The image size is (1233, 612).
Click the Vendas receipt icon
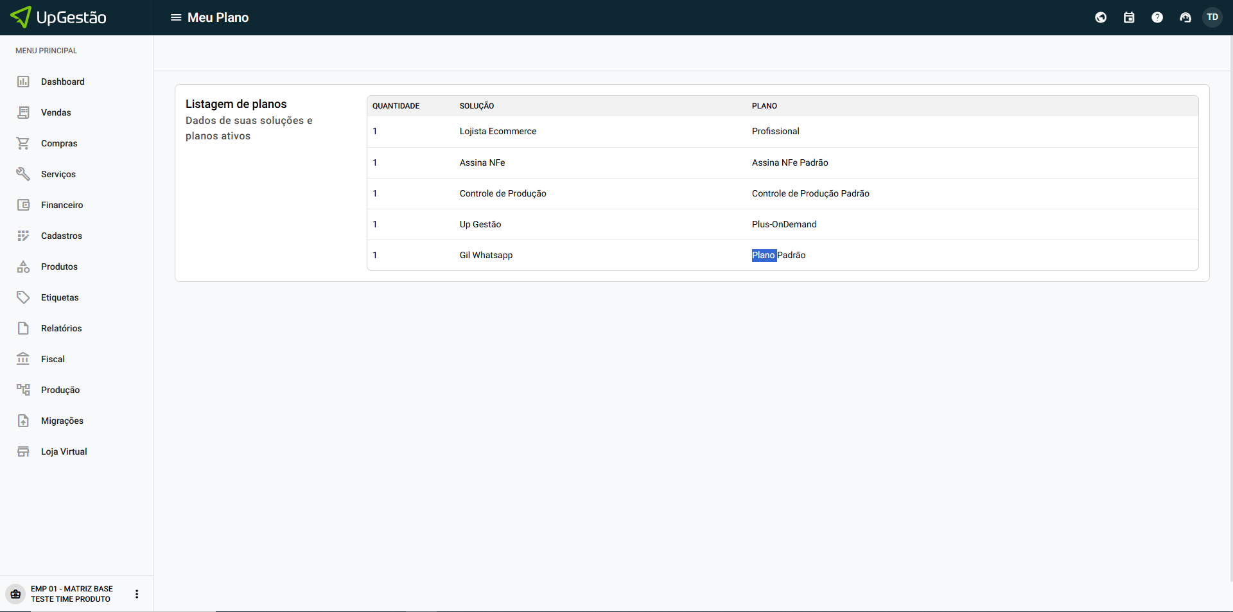tap(23, 112)
